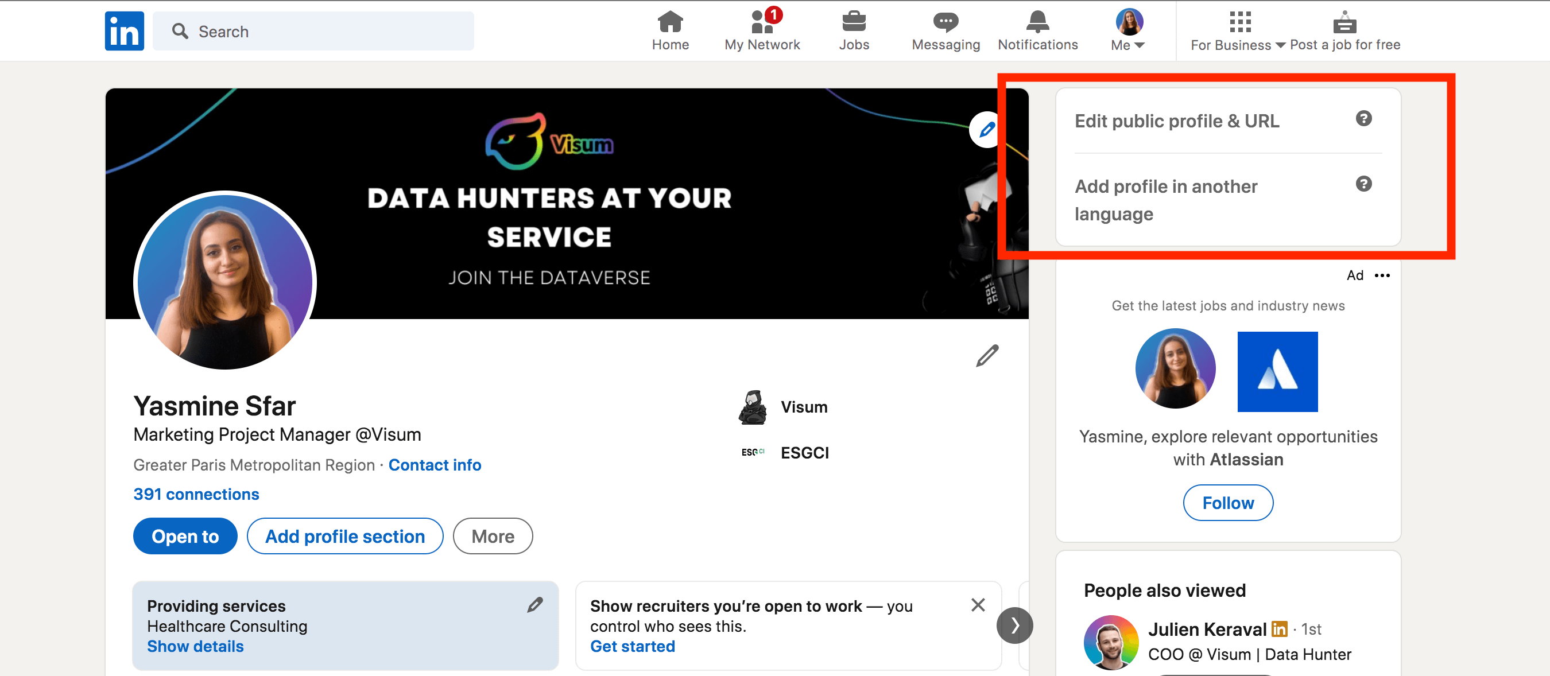Click the Open to button
1550x676 pixels.
click(x=185, y=536)
